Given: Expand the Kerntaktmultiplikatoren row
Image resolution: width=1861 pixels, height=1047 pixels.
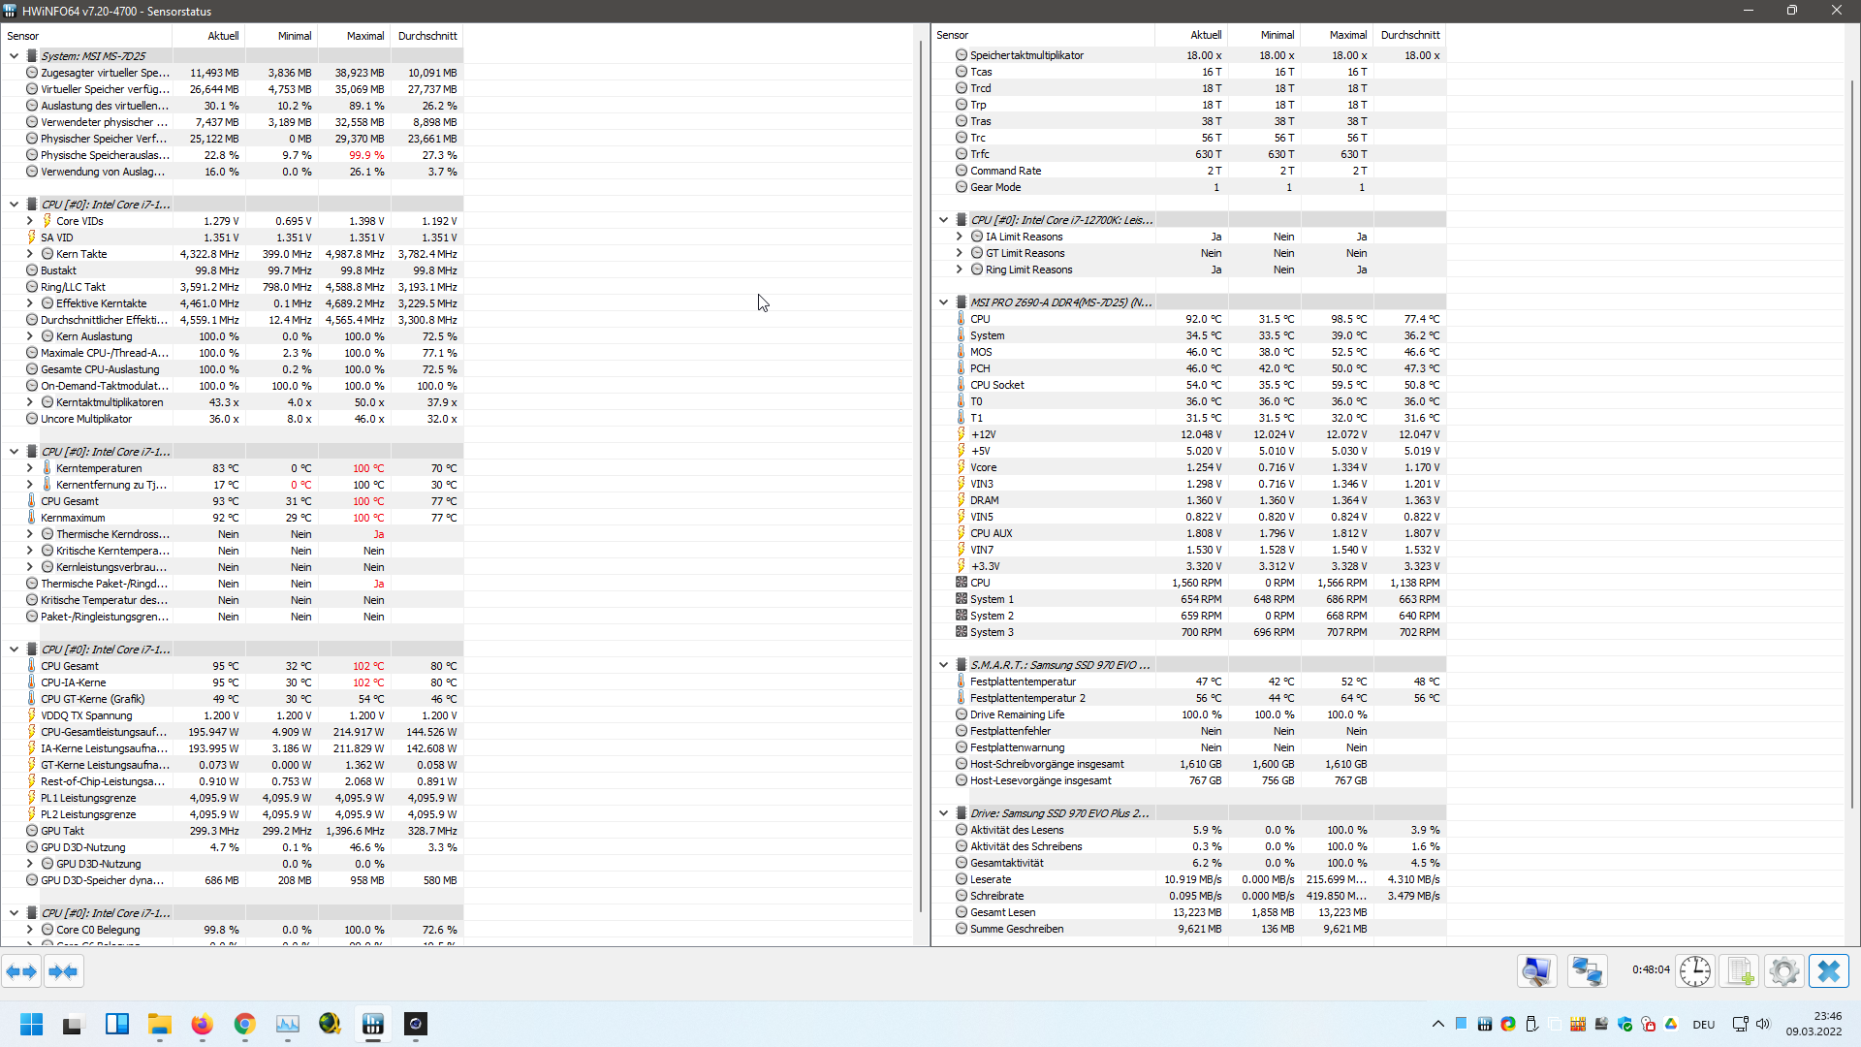Looking at the screenshot, I should pos(30,402).
